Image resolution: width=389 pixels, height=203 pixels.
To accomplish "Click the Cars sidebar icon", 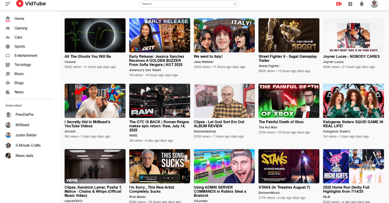I will pyautogui.click(x=8, y=38).
